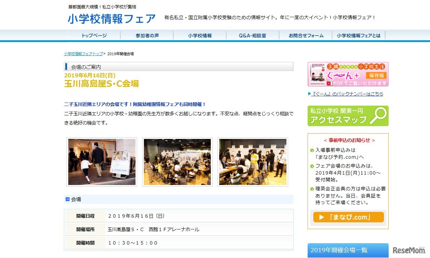This screenshot has width=430, height=258.
Task: Click the green bullet beside 入場事前申込みは
Action: (x=312, y=150)
